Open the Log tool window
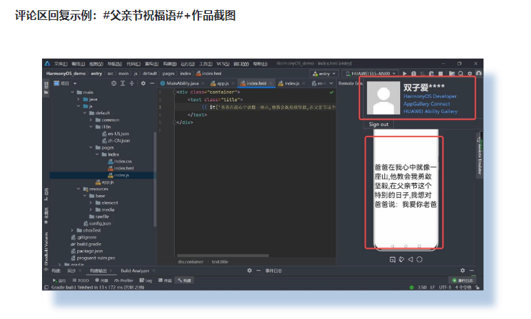This screenshot has width=531, height=319. pos(146,280)
